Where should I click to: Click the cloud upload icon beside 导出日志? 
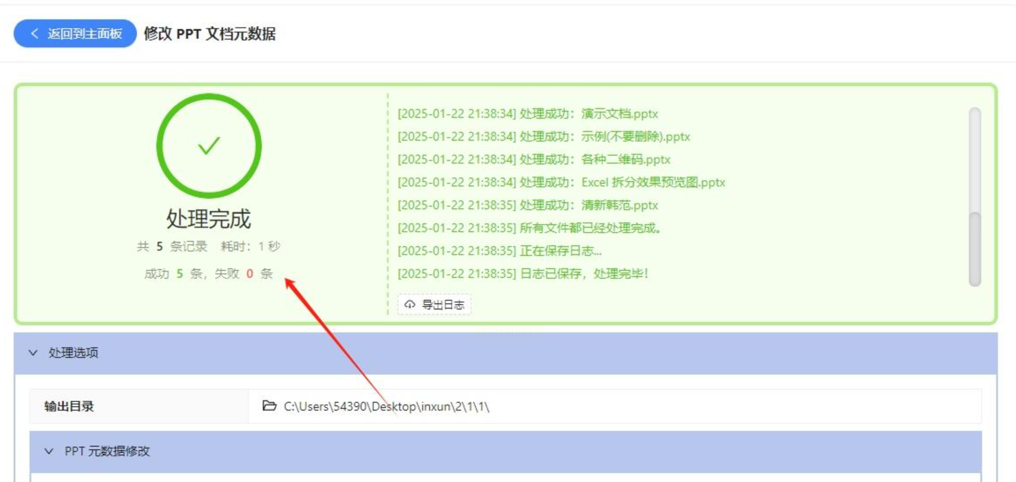click(x=410, y=304)
